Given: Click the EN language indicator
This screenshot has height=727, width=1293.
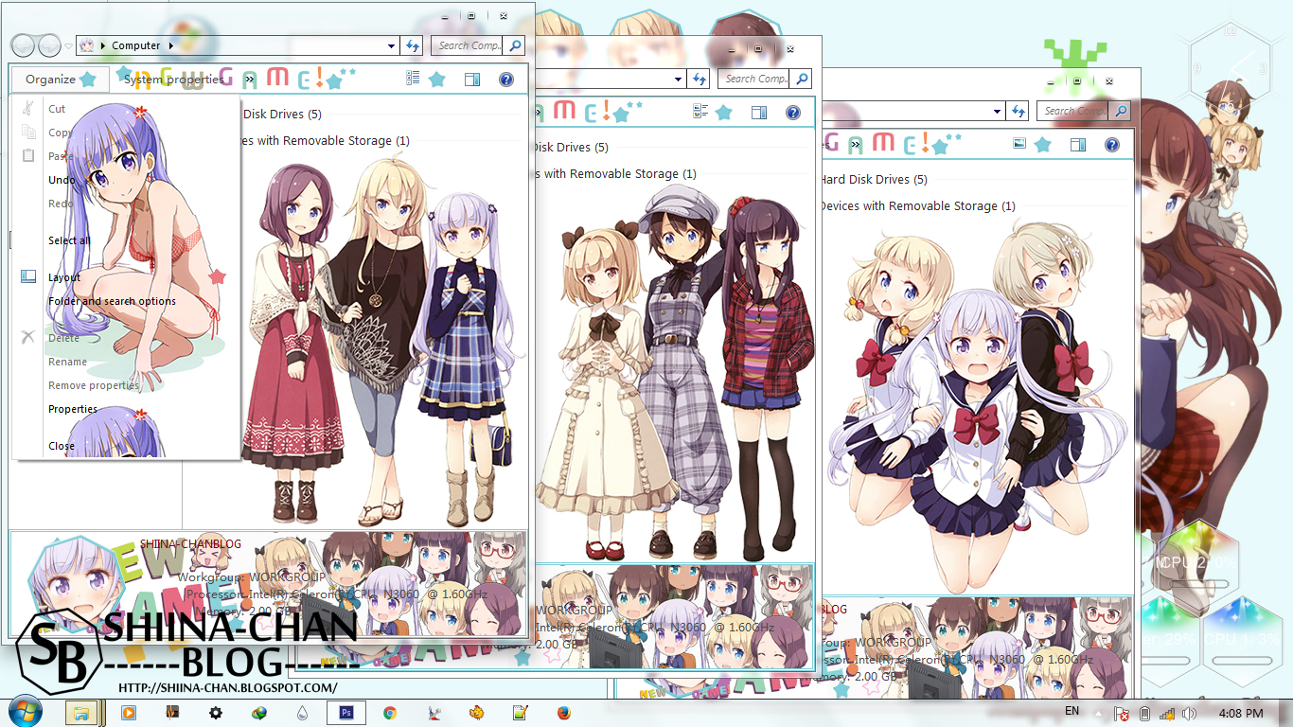Looking at the screenshot, I should pos(1072,711).
